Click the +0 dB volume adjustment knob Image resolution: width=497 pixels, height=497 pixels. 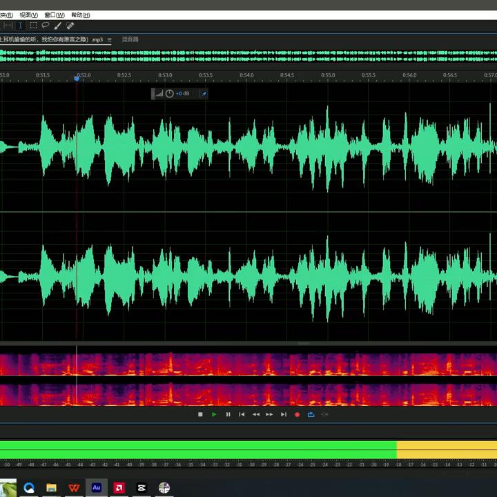[170, 93]
